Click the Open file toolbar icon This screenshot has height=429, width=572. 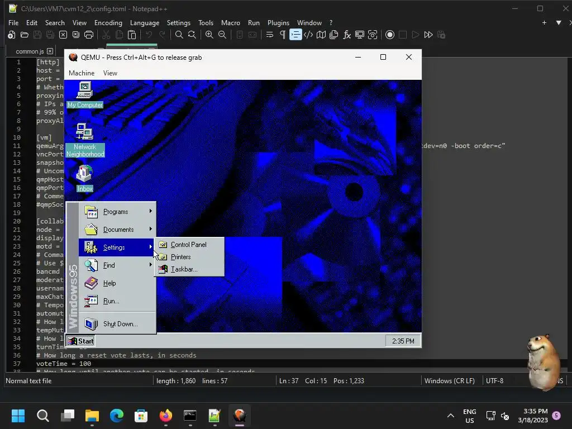tap(25, 35)
